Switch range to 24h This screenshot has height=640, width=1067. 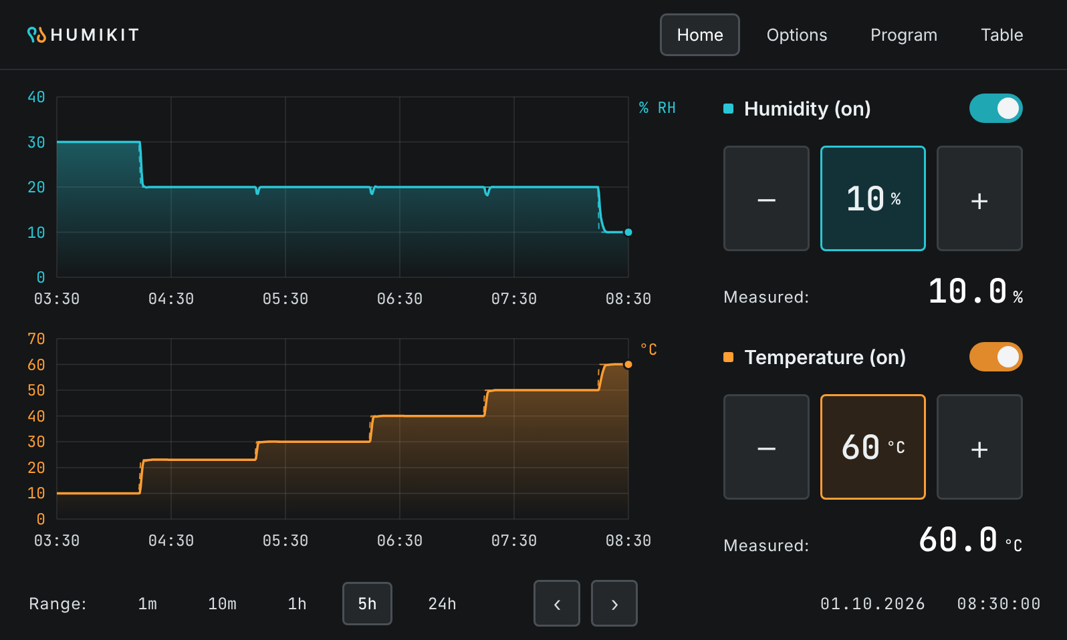point(442,604)
